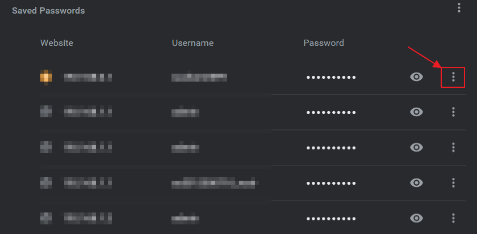The height and width of the screenshot is (234, 477).
Task: Click the orange favicon in first row
Action: click(x=46, y=78)
